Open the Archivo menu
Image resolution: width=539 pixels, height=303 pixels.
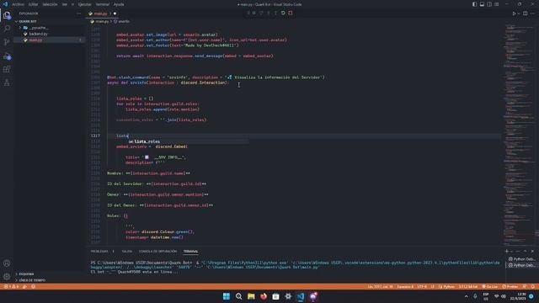pyautogui.click(x=18, y=4)
